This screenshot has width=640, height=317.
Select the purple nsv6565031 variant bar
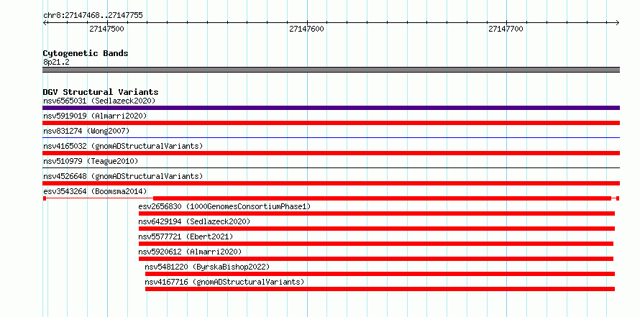331,108
